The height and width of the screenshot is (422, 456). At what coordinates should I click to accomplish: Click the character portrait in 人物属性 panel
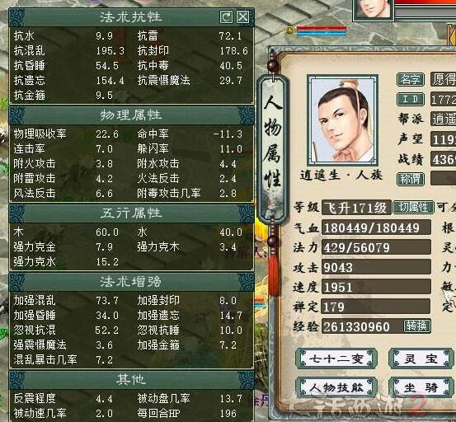click(342, 120)
